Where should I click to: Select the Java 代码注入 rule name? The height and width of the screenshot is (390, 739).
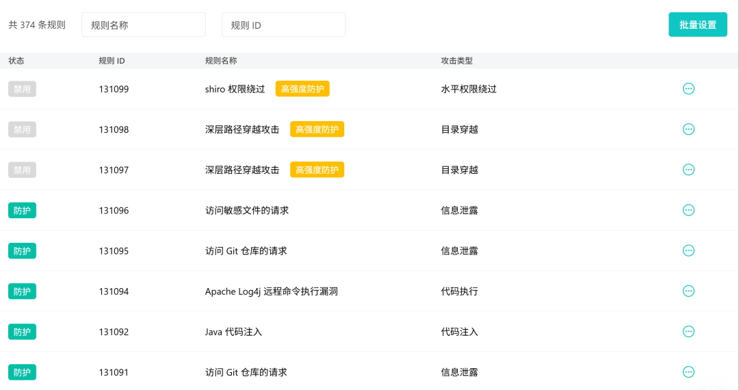(233, 332)
